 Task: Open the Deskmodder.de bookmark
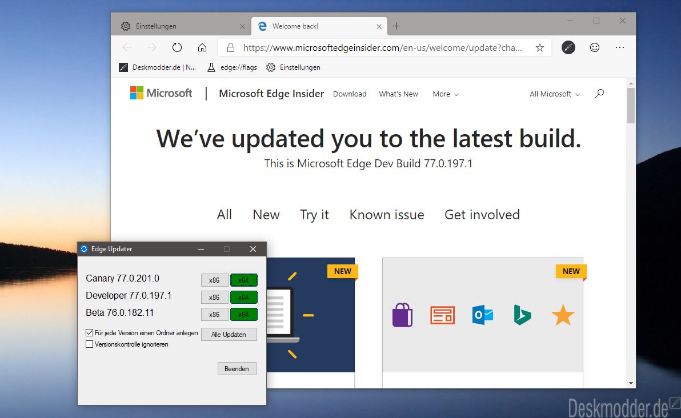pos(157,67)
